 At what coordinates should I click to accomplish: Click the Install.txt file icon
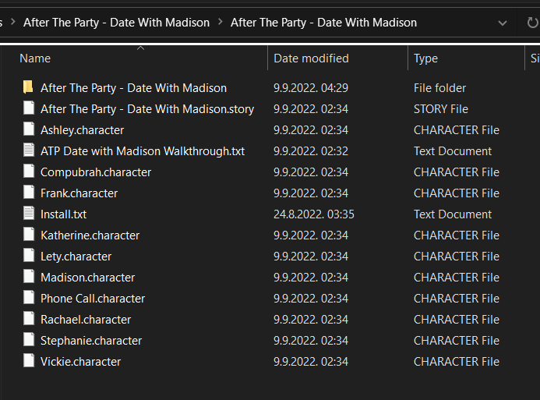[x=29, y=214]
